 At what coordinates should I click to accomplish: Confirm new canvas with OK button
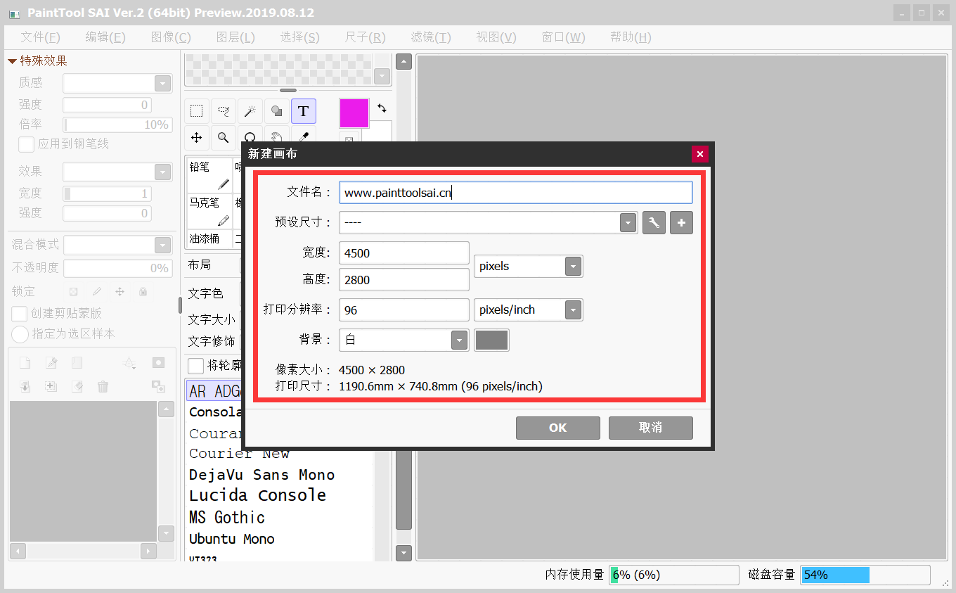(558, 428)
